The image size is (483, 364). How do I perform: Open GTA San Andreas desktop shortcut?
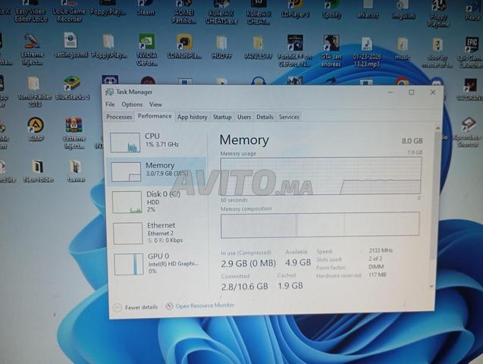click(x=331, y=45)
